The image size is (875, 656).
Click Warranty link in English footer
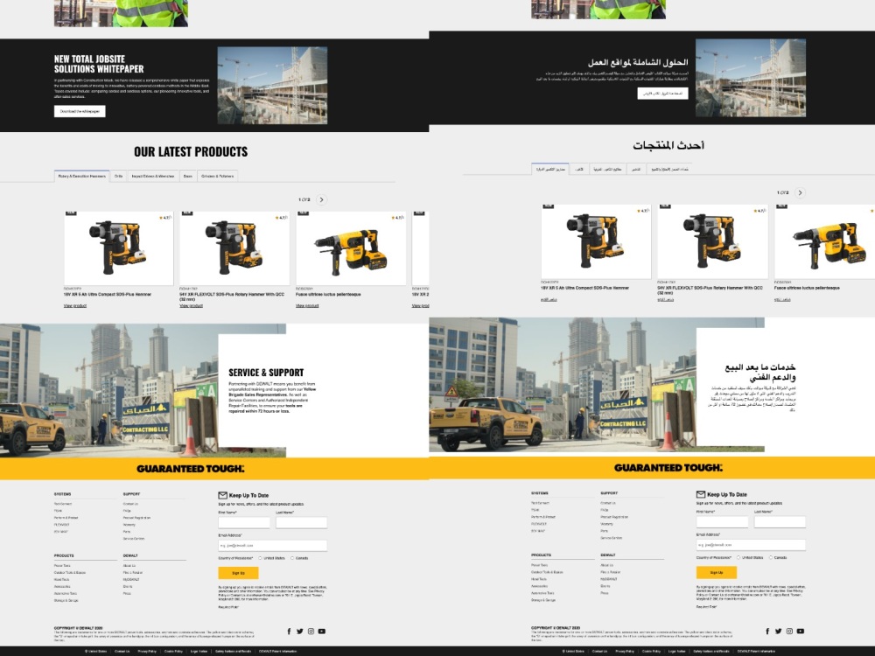[x=129, y=525]
